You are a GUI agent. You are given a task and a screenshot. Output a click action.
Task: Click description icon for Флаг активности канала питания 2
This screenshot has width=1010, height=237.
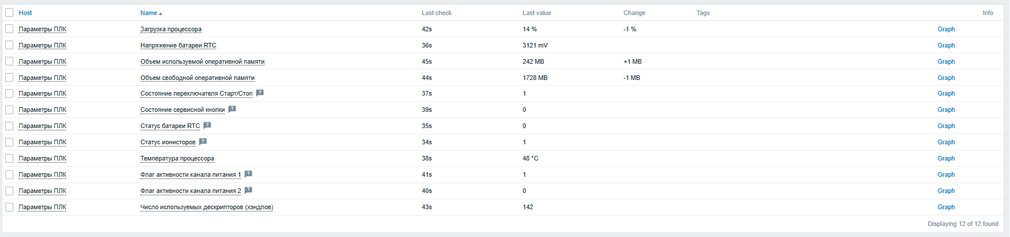pos(248,190)
